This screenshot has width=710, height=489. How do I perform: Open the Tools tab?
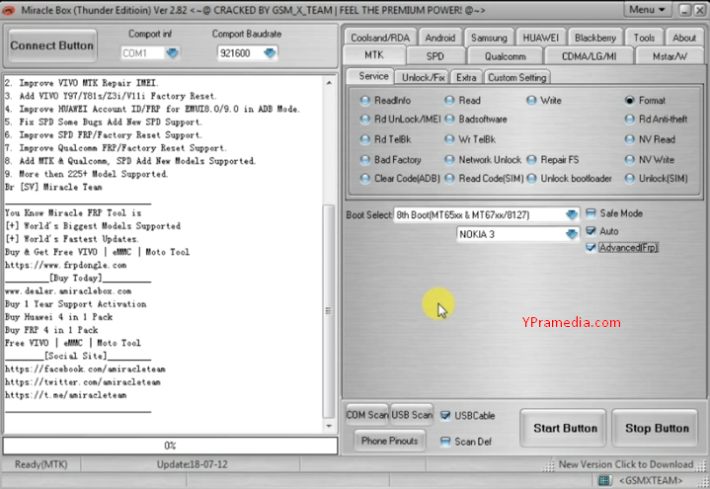coord(644,38)
